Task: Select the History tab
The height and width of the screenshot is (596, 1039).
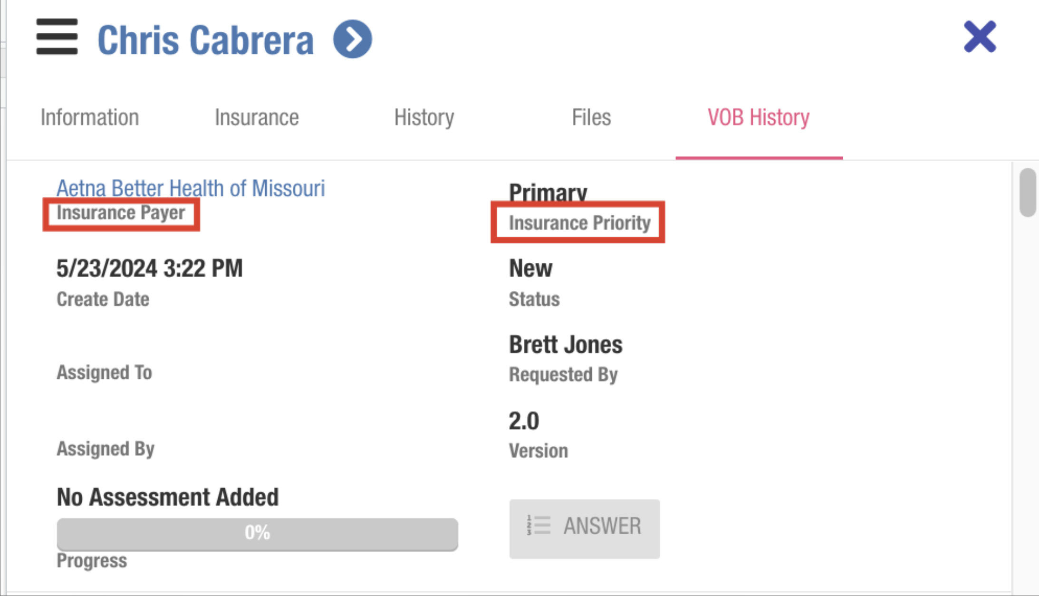Action: coord(424,117)
